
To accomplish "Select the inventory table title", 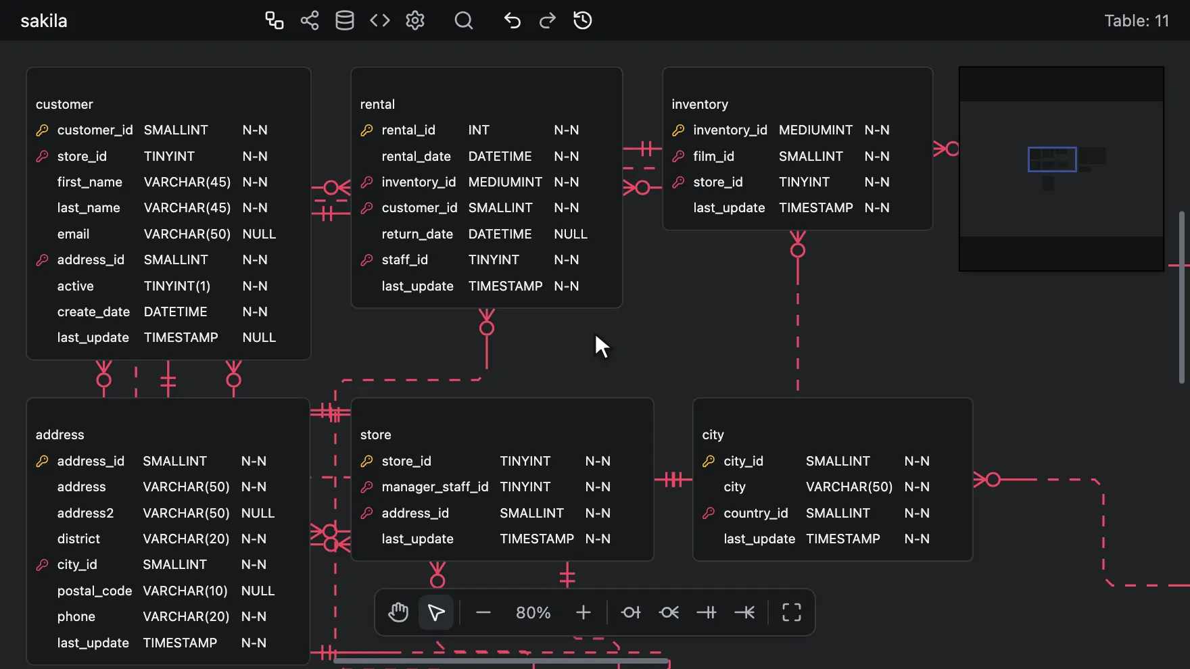I will coord(700,104).
